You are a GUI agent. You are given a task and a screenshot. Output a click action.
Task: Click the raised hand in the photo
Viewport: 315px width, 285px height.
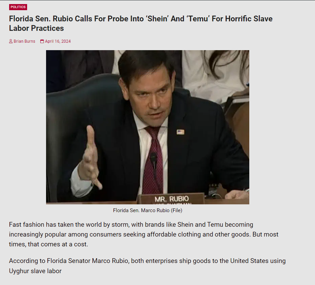[x=91, y=157]
